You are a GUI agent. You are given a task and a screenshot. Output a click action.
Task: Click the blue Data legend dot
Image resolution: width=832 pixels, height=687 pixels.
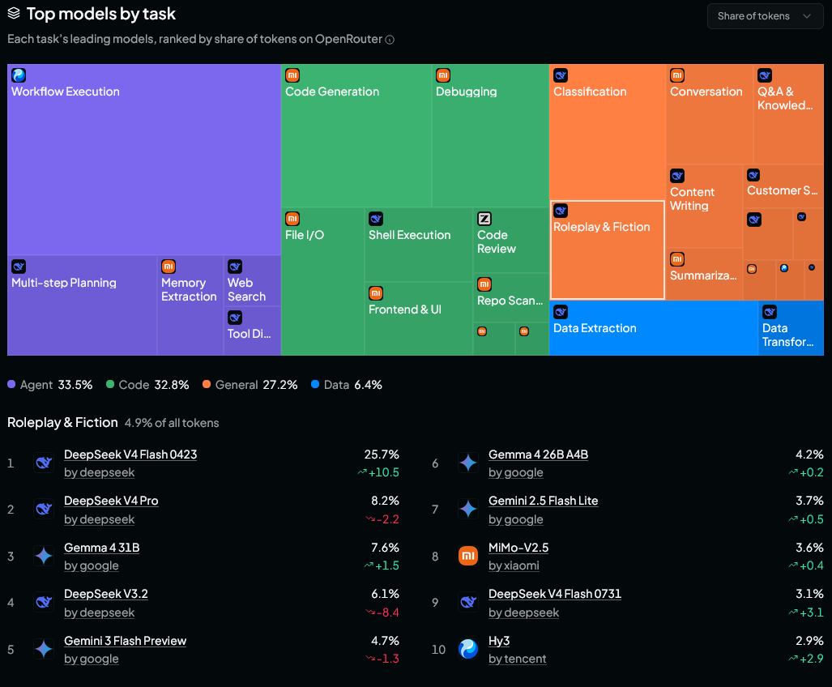point(315,384)
